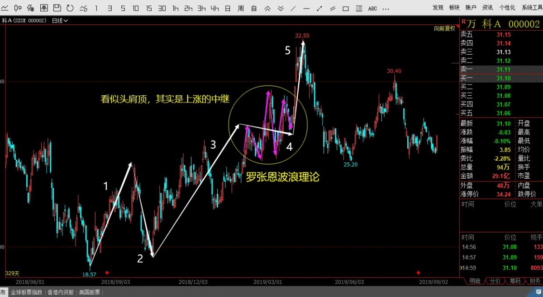Select the weekly 周 period
543x297 pixels.
coord(241,8)
